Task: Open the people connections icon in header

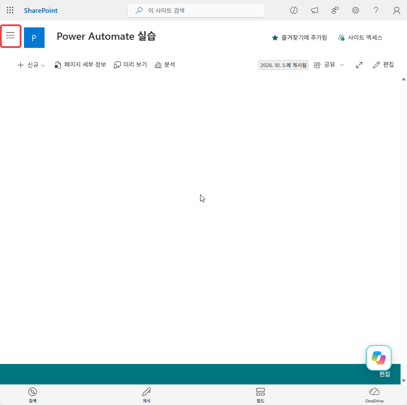Action: [x=335, y=10]
